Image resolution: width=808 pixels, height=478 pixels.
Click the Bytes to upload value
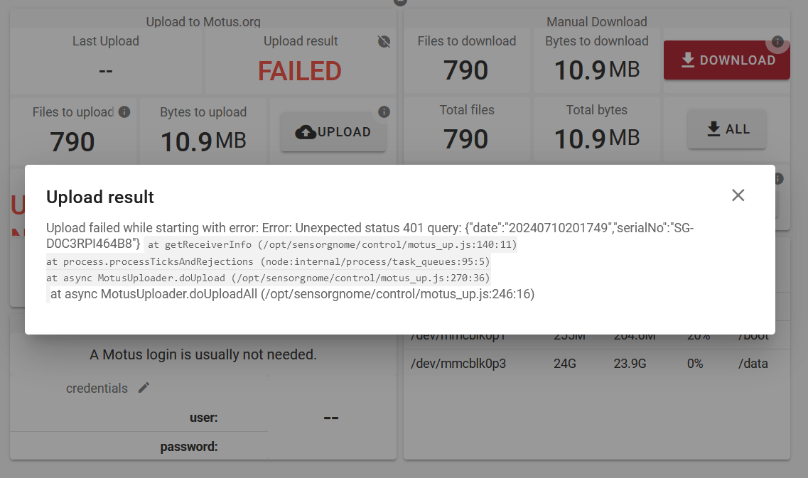point(203,141)
